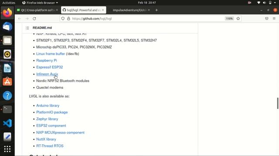Click the screen recording indicator
Image resolution: width=279 pixels, height=156 pixels.
[249, 3]
